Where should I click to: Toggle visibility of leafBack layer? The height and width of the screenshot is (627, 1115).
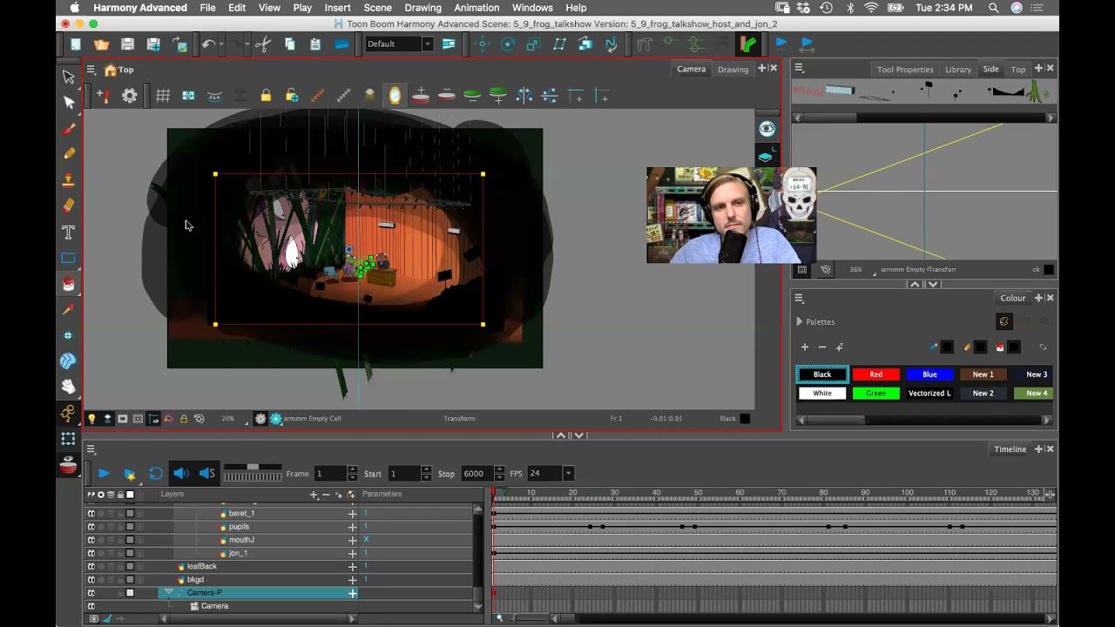91,566
